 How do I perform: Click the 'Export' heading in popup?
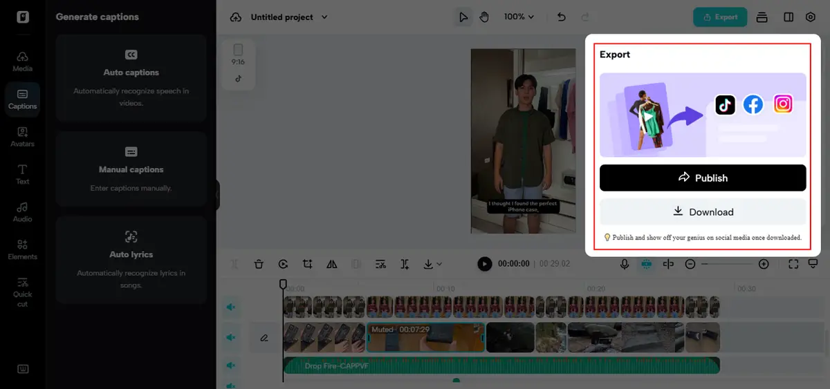point(615,55)
